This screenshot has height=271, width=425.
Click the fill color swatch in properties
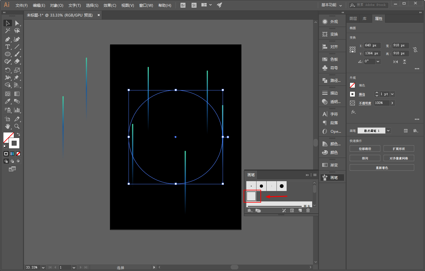[352, 85]
